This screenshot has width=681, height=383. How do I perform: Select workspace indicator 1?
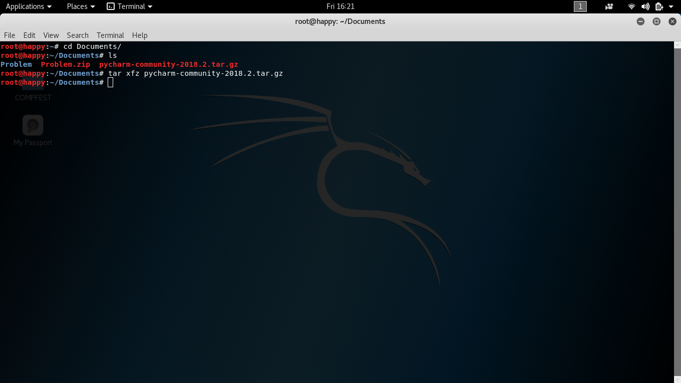click(580, 6)
